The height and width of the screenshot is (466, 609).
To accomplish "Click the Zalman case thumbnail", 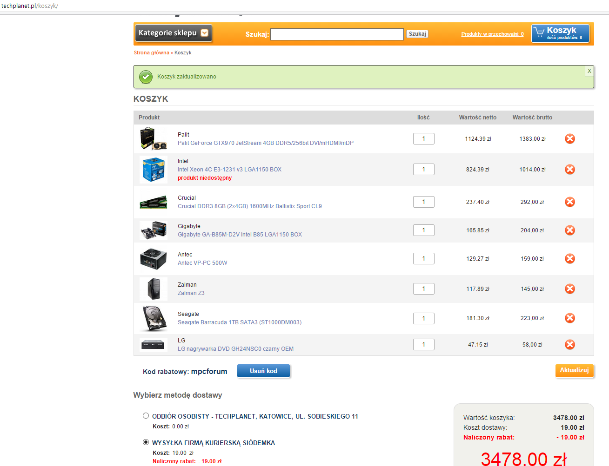I will (154, 289).
